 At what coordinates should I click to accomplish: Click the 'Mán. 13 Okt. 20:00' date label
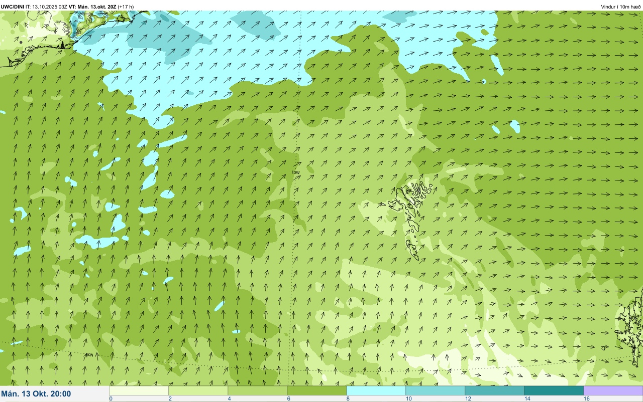coord(36,394)
